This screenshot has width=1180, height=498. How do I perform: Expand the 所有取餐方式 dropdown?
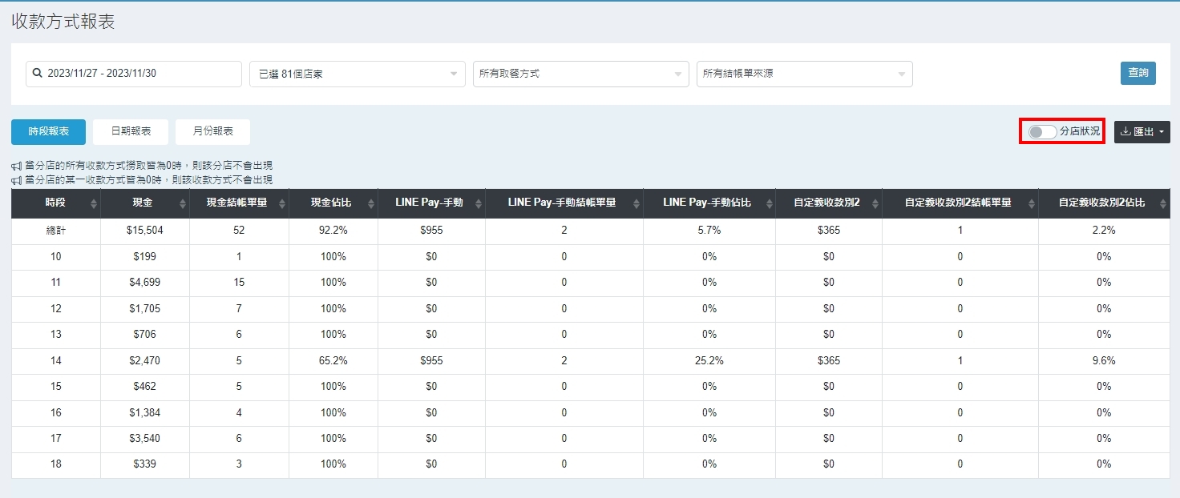pyautogui.click(x=580, y=74)
